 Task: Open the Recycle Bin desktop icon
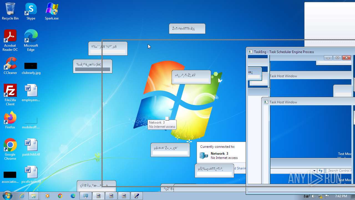point(10,11)
